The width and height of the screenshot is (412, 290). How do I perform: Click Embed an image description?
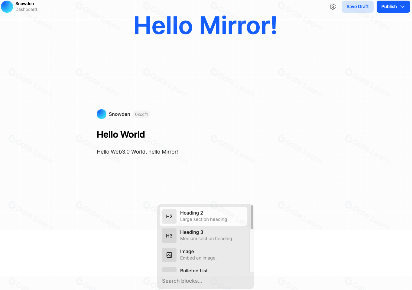(x=198, y=258)
